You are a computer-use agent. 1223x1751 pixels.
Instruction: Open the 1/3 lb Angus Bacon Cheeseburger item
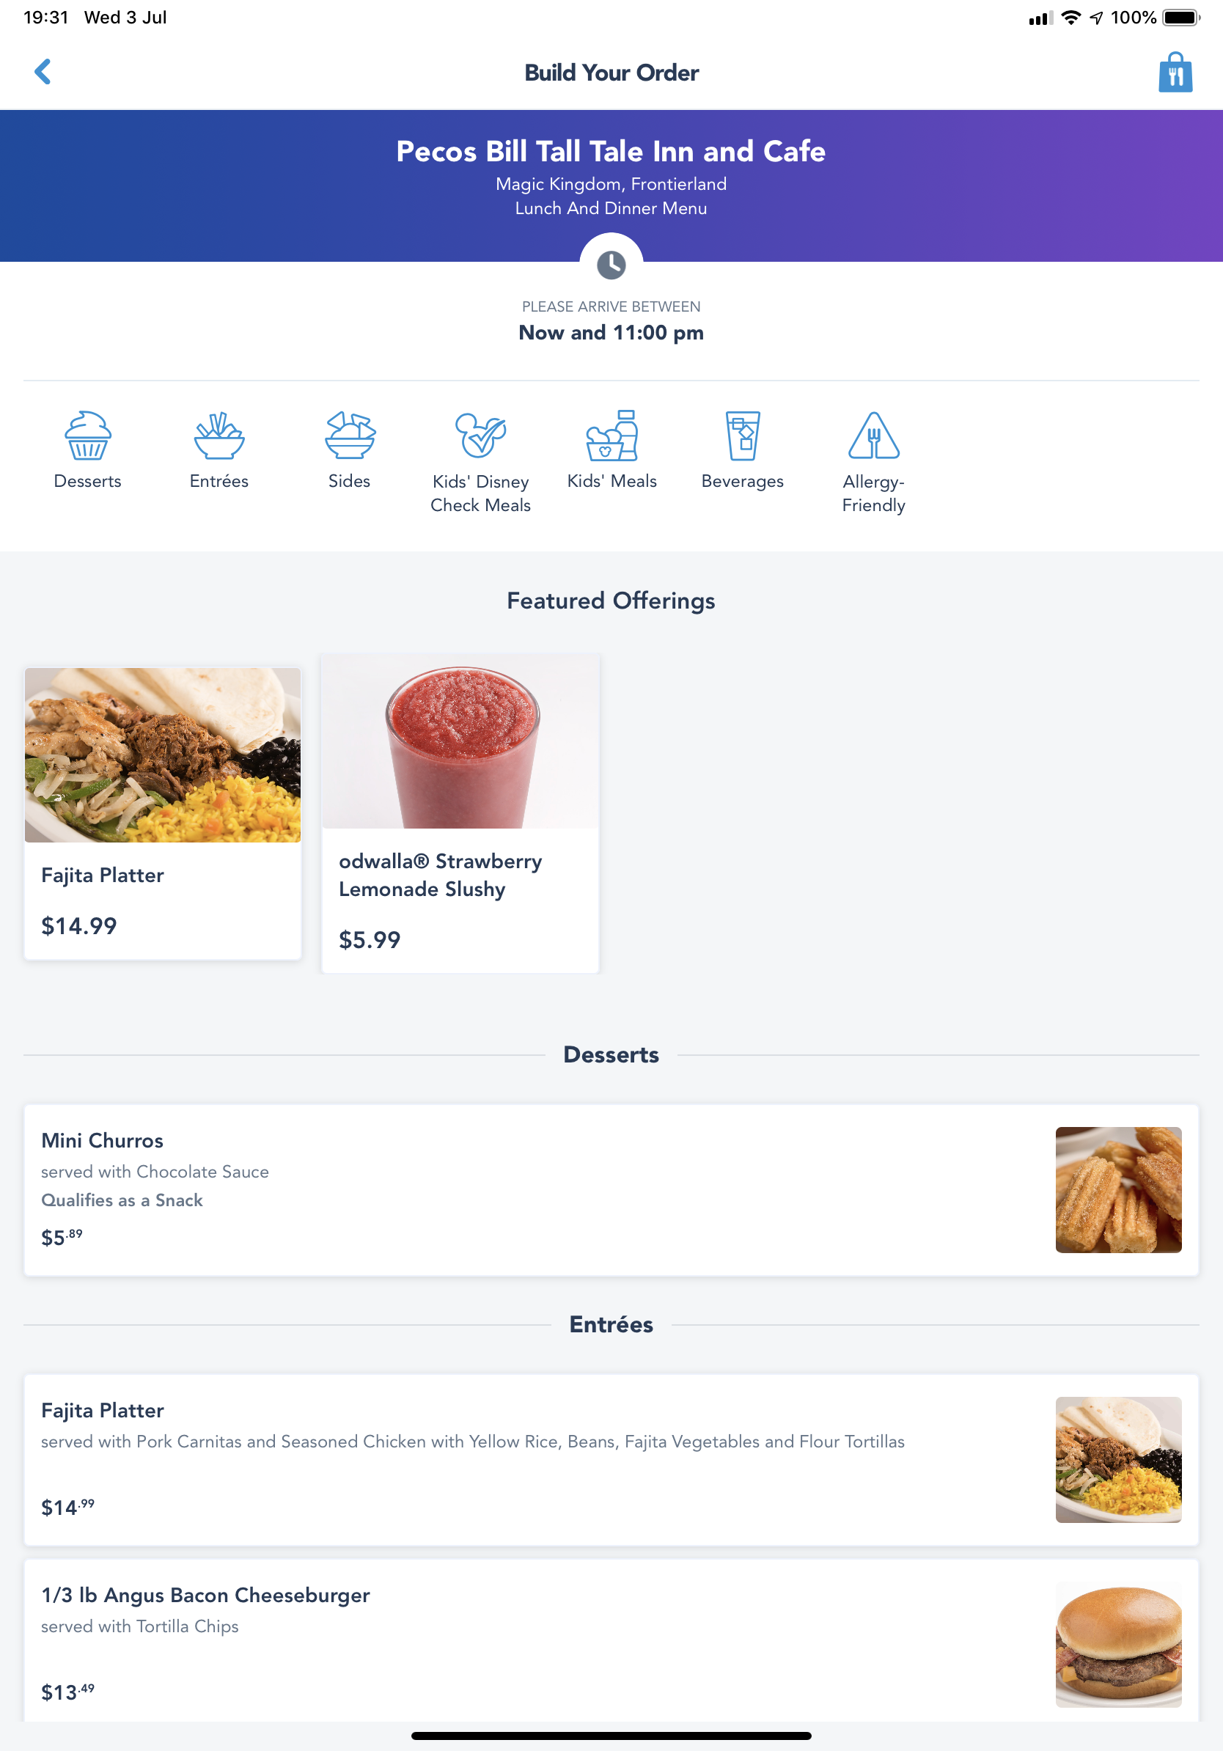click(x=611, y=1640)
